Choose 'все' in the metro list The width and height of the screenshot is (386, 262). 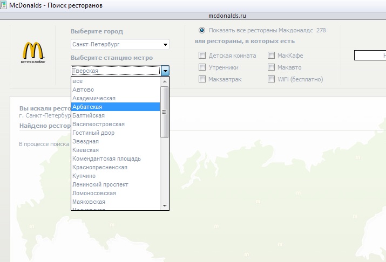116,81
